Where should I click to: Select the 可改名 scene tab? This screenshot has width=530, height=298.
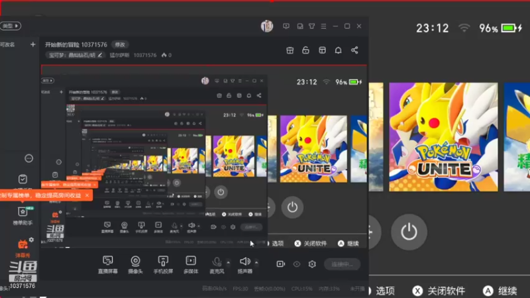point(7,44)
